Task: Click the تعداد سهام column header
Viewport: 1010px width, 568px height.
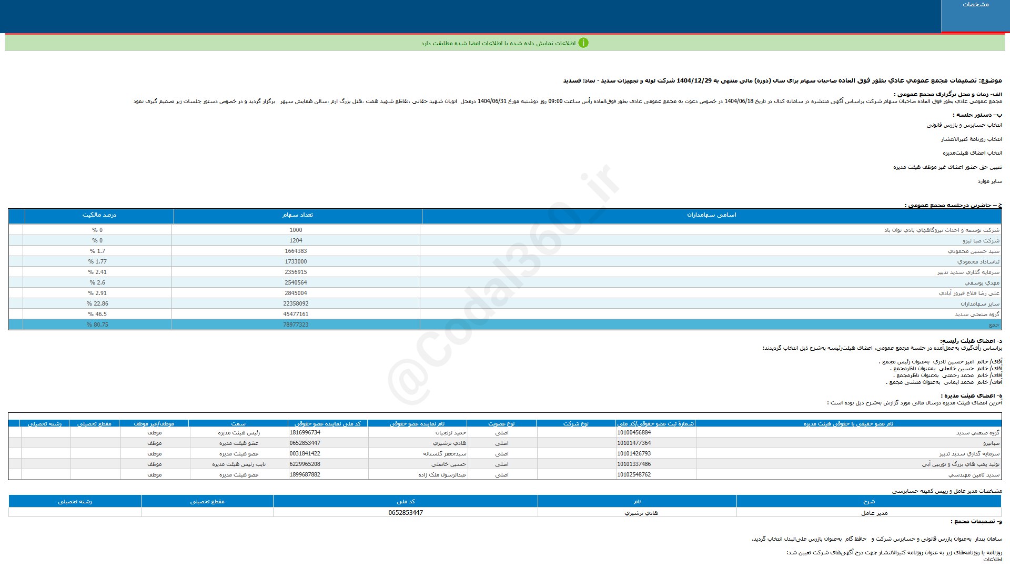Action: pos(297,215)
